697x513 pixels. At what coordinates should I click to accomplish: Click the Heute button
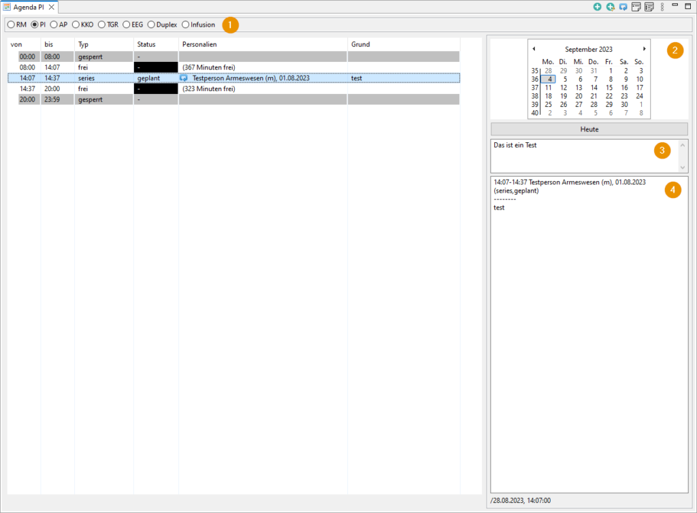589,129
